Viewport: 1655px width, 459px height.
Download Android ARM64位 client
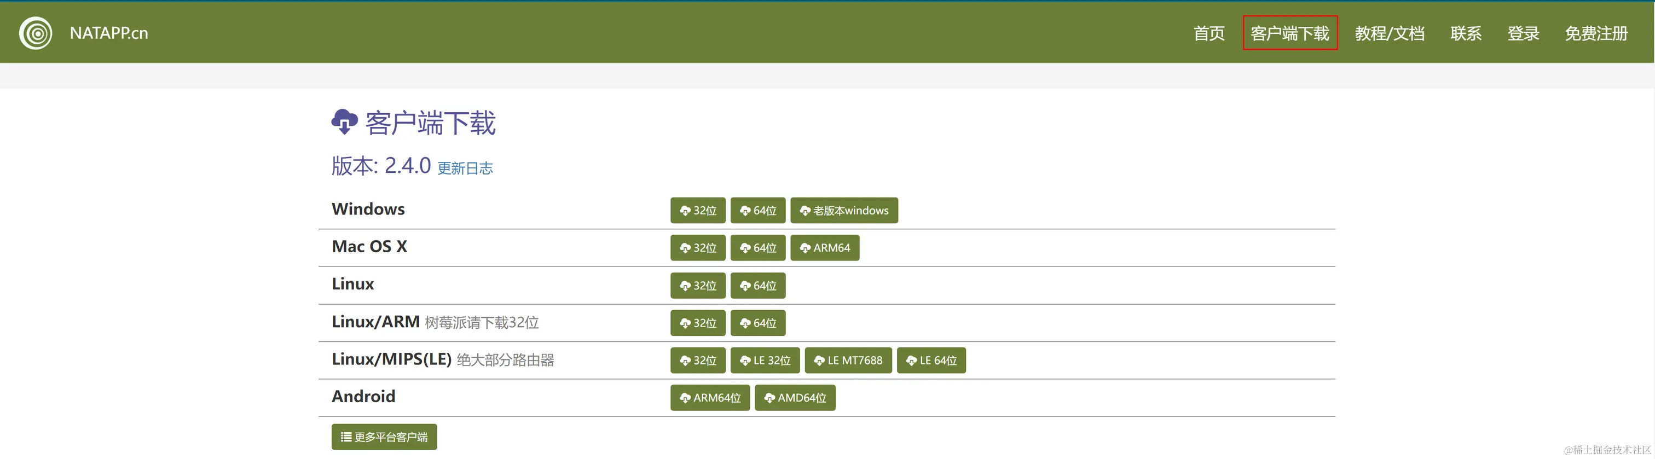pyautogui.click(x=710, y=398)
